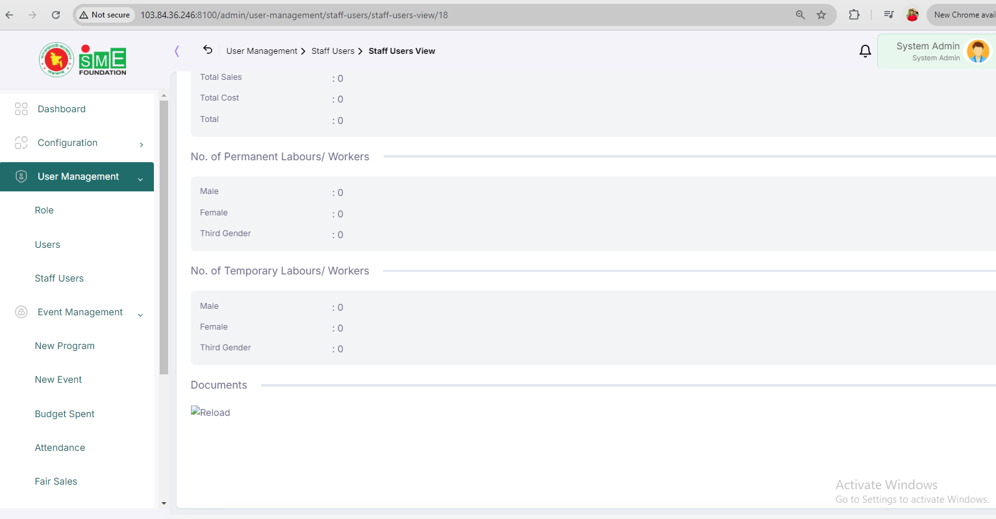The width and height of the screenshot is (996, 519).
Task: Click the browser back arrow
Action: [x=9, y=15]
